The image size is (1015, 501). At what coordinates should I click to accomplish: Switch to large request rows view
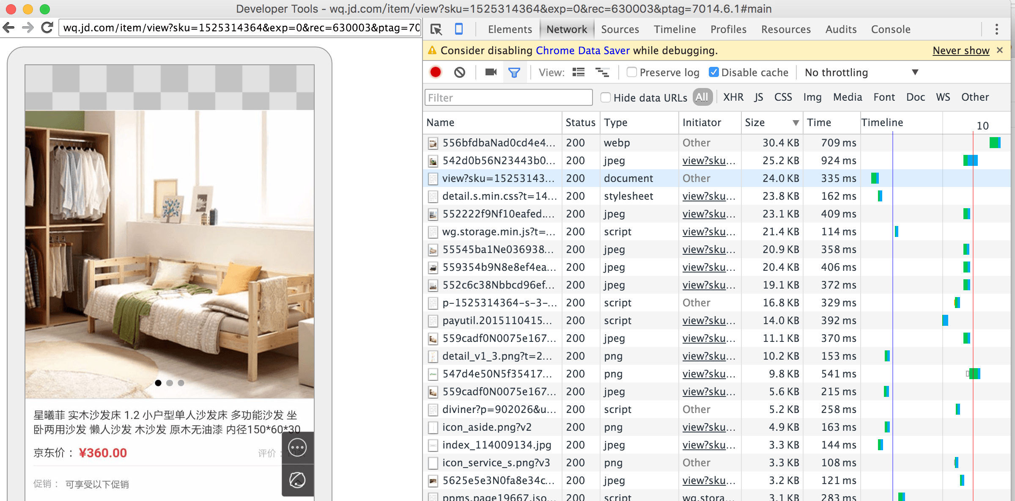(x=579, y=72)
